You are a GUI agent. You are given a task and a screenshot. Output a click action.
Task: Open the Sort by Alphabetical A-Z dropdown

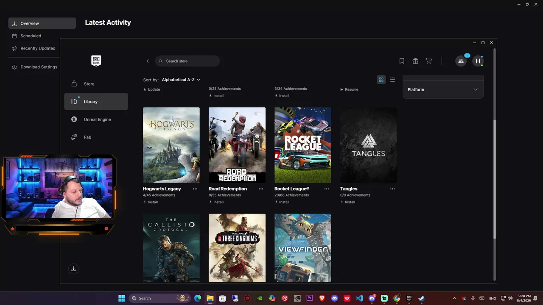point(181,80)
